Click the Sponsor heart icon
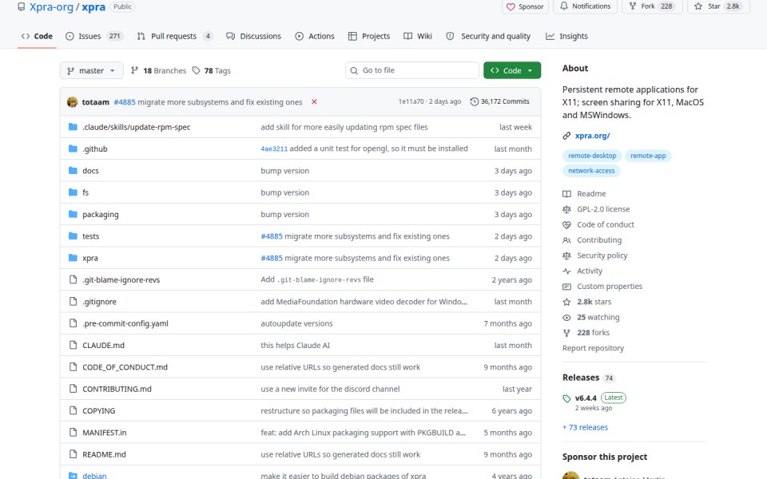The height and width of the screenshot is (479, 767). 511,7
